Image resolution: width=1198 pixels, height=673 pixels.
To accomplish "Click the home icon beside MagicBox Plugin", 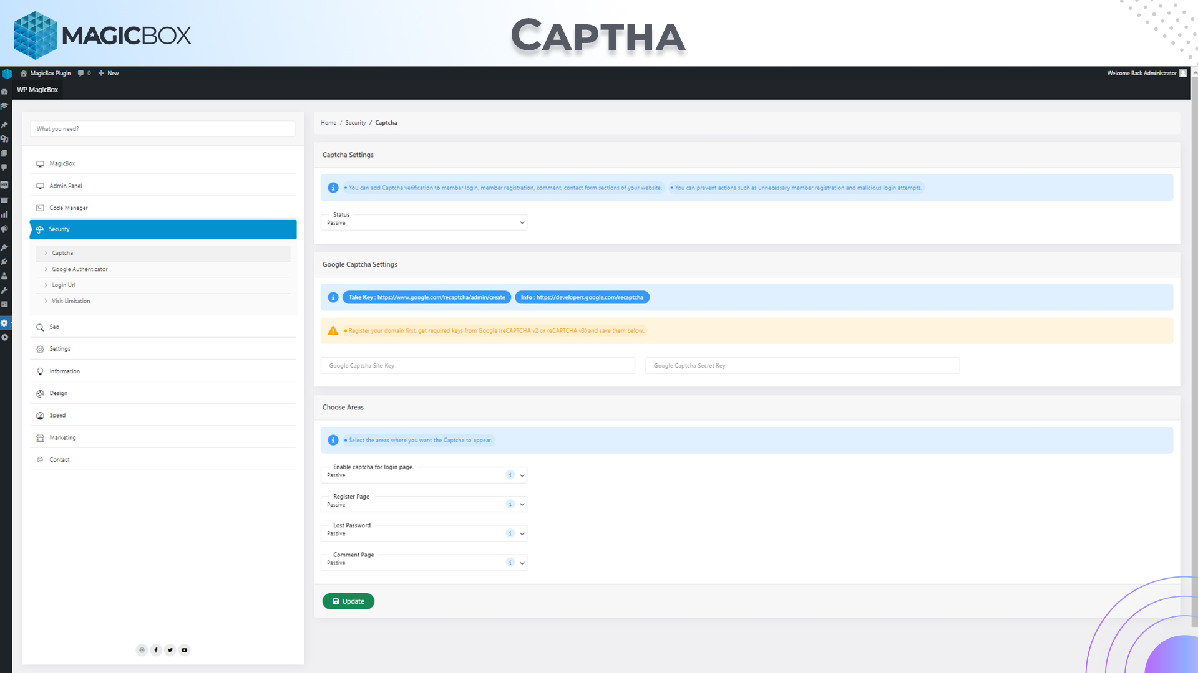I will [x=24, y=73].
